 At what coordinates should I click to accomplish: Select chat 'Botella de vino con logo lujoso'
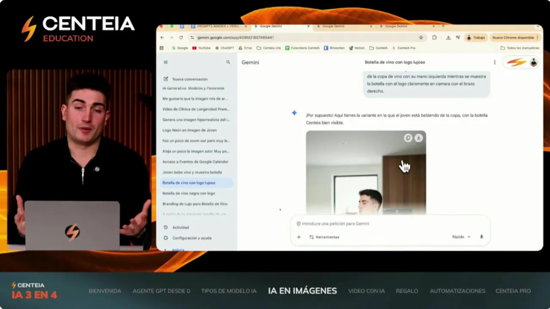click(196, 183)
